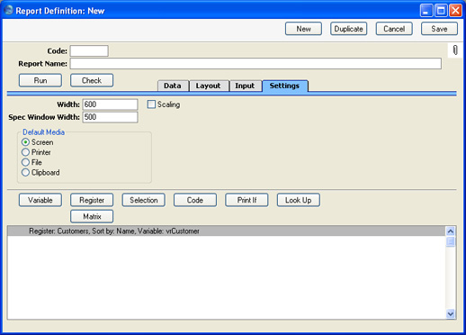This screenshot has height=335, width=466.
Task: Focus the Code input field
Action: [89, 50]
